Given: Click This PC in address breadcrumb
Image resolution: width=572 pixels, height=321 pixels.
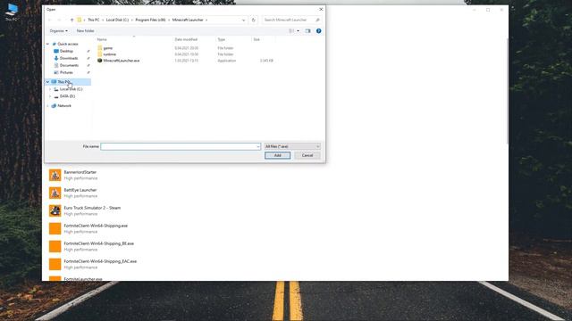Looking at the screenshot, I should coord(93,20).
